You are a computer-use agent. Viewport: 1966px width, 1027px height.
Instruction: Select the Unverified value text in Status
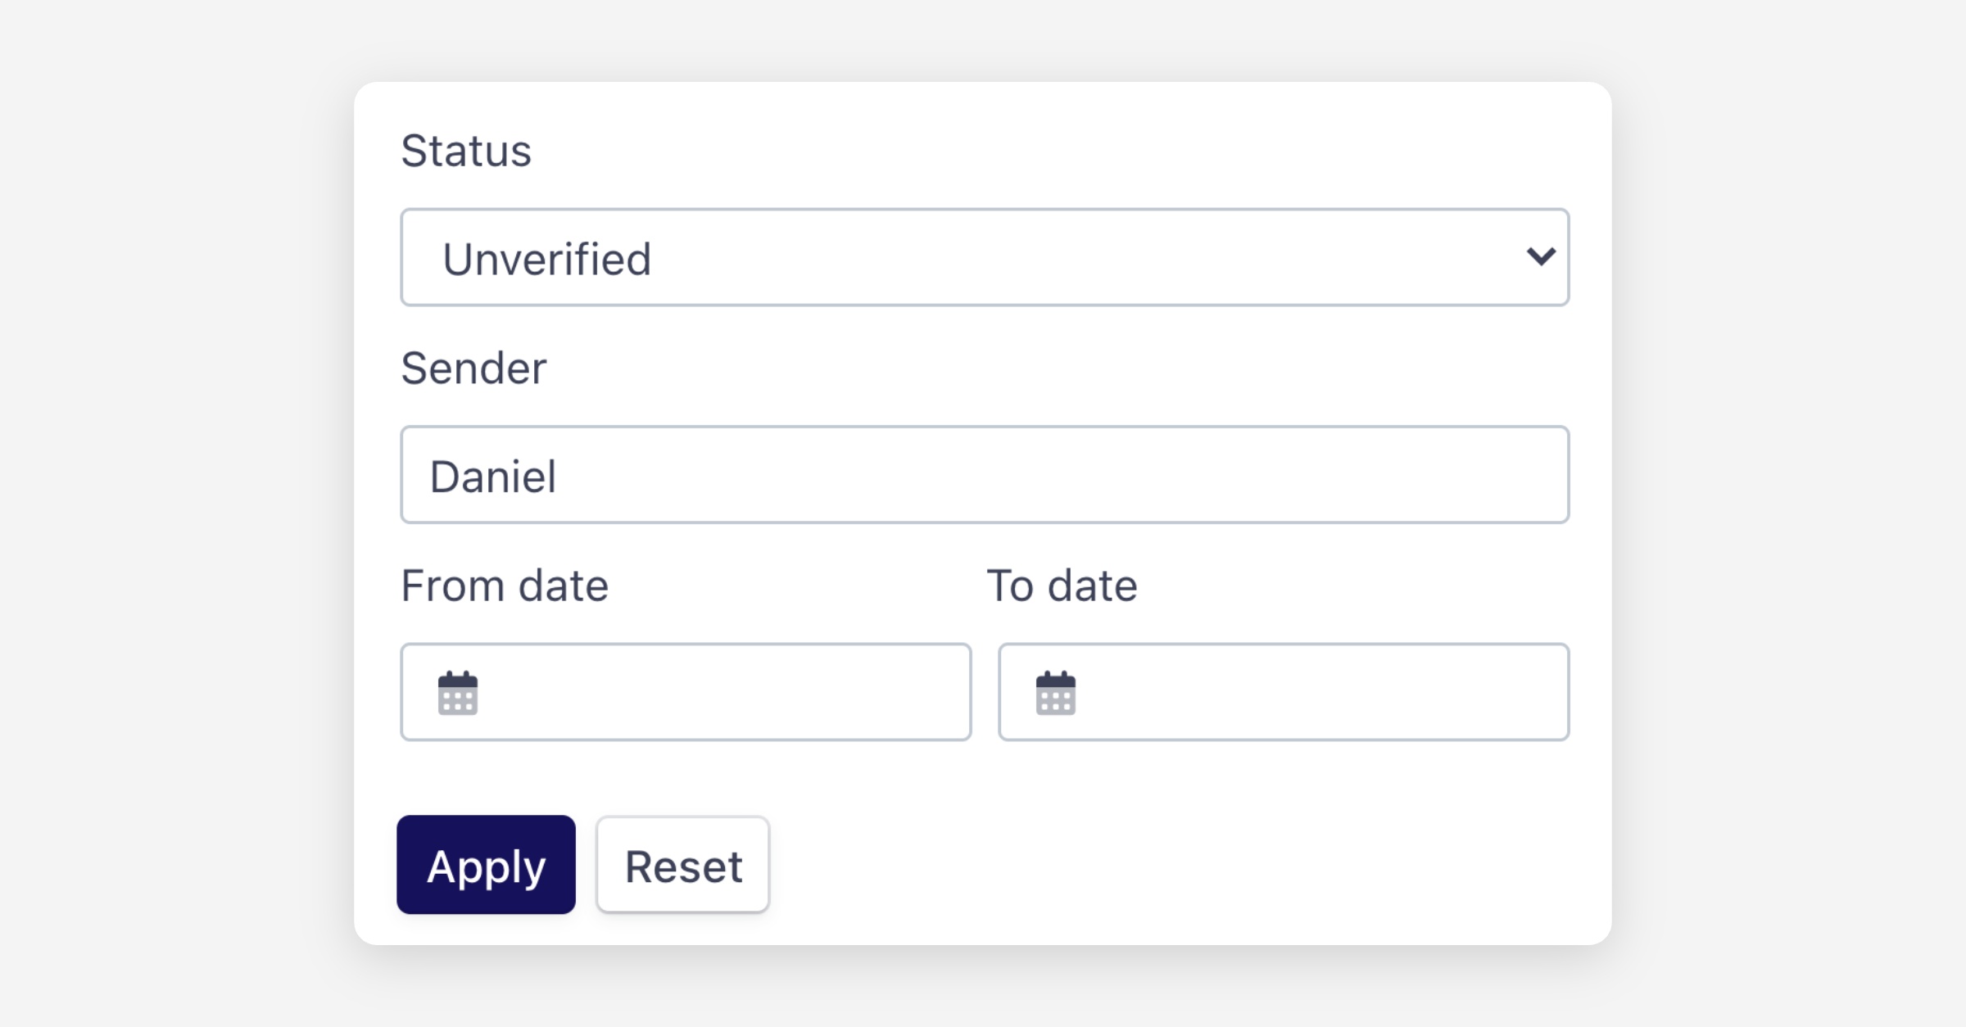click(x=546, y=260)
